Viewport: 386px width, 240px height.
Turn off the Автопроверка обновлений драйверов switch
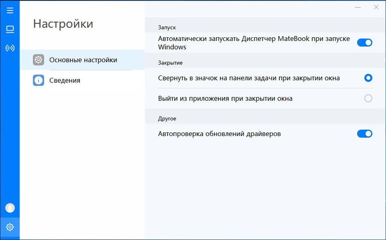[x=364, y=134]
